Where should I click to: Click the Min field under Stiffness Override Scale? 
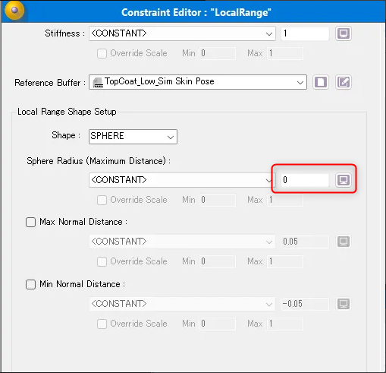pos(218,53)
